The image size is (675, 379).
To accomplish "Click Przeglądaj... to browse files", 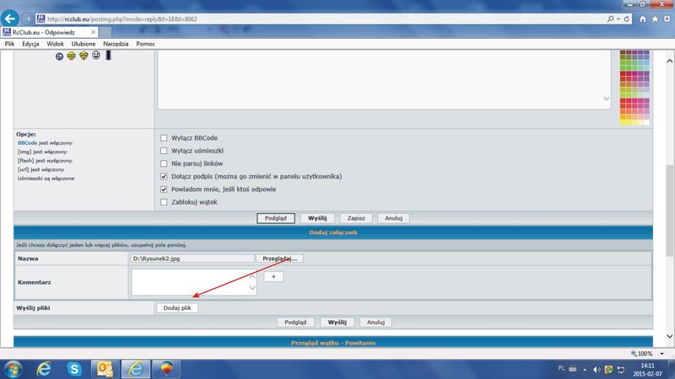I will point(280,259).
